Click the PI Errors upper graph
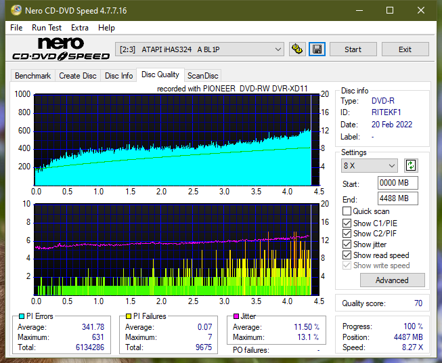Screen dimensions: 442x363 [x=177, y=140]
